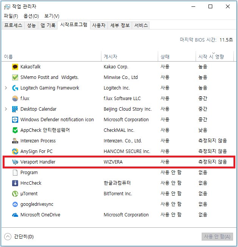Click the Veraport Handler icon
This screenshot has height=247, width=238.
[x=15, y=162]
